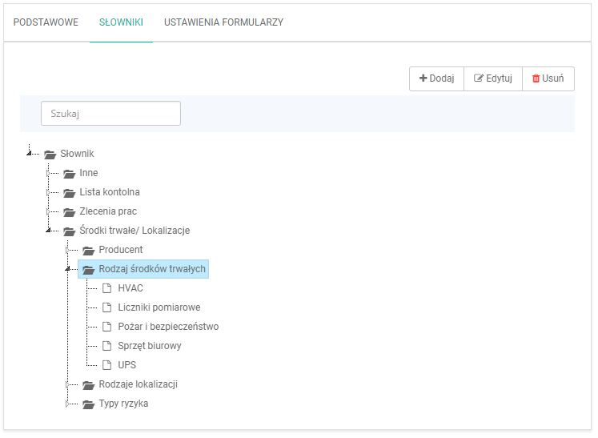598x438 pixels.
Task: Click the Typy ryzyka folder icon
Action: 89,404
